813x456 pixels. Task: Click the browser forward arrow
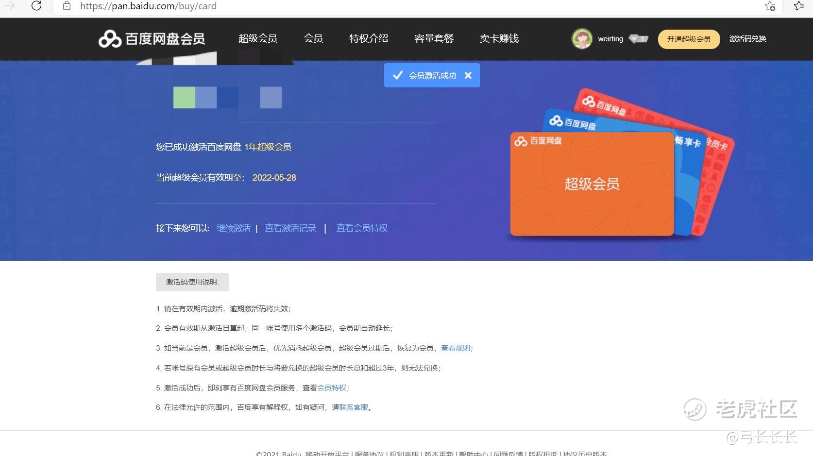pos(10,6)
